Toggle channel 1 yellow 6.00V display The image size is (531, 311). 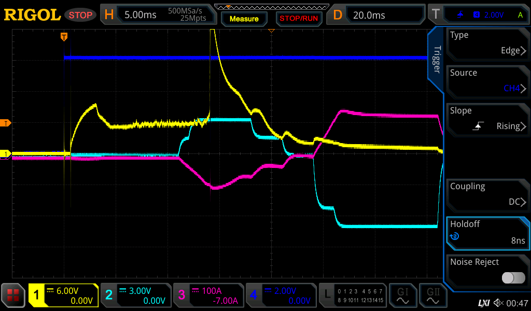pyautogui.click(x=63, y=296)
